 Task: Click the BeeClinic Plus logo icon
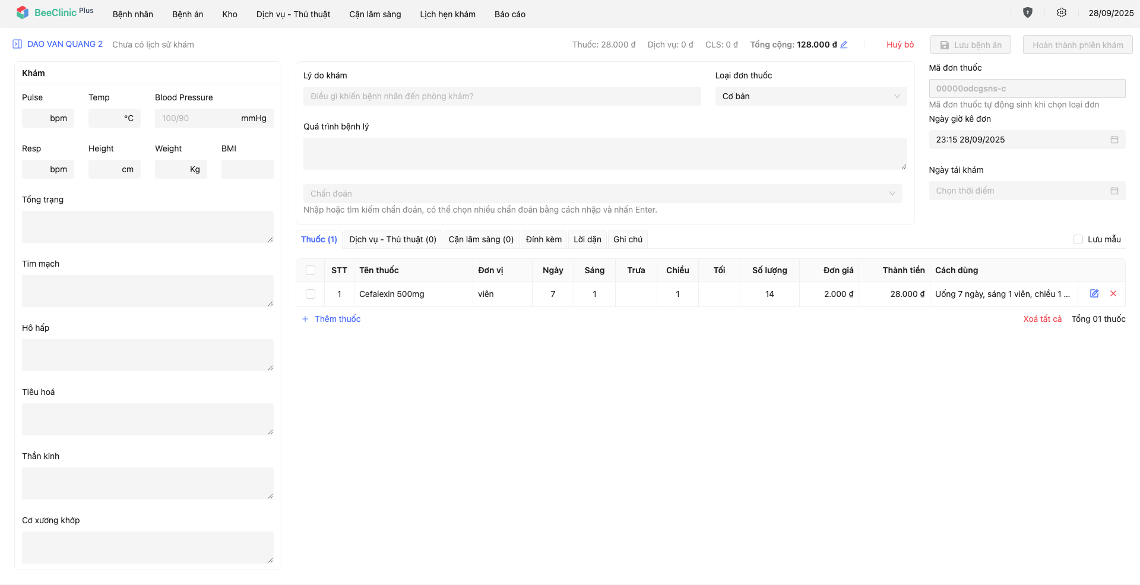tap(23, 13)
